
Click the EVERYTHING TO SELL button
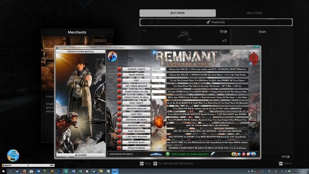(136, 97)
